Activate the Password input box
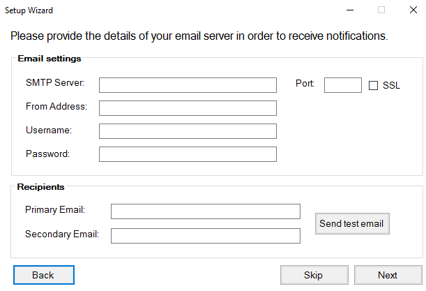Image resolution: width=426 pixels, height=291 pixels. pos(188,154)
